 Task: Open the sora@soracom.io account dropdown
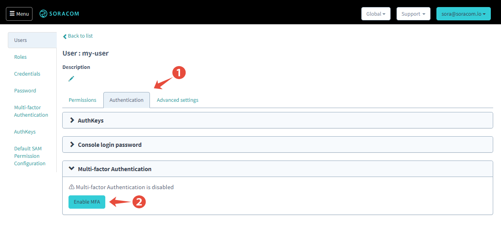coord(463,14)
